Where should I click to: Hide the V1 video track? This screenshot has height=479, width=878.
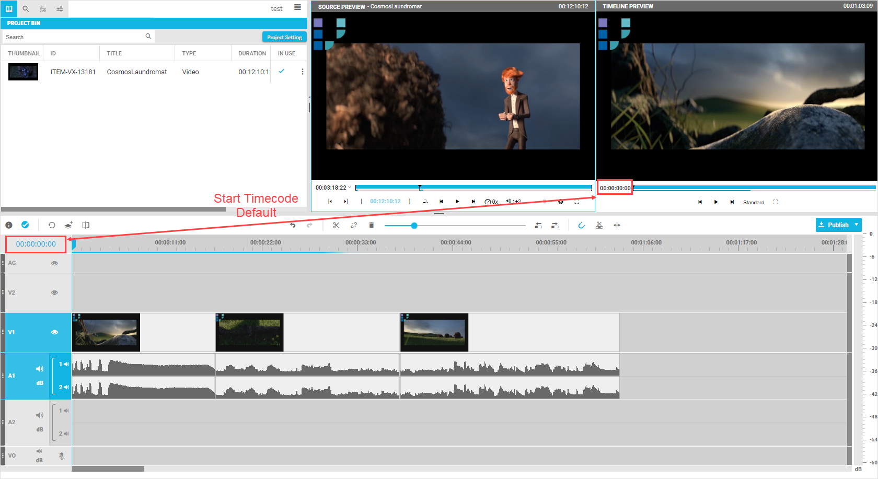click(54, 332)
